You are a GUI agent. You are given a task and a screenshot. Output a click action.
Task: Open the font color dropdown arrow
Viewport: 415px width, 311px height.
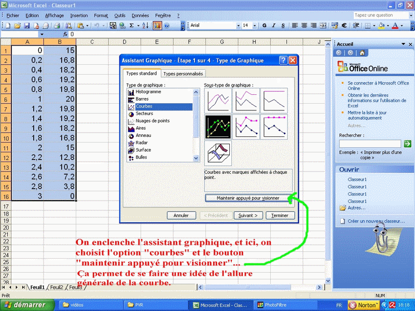402,25
